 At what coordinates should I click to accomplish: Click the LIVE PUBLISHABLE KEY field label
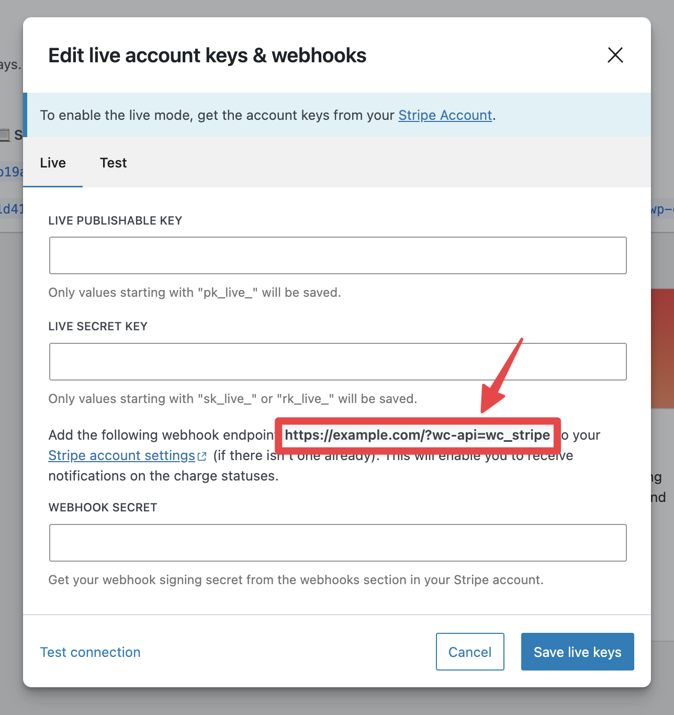coord(115,220)
